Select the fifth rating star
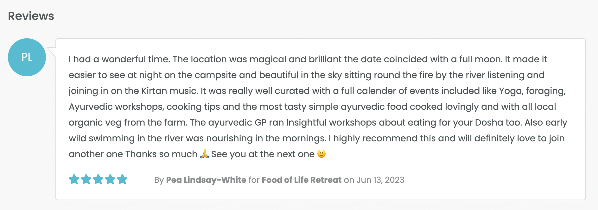 [x=122, y=179]
